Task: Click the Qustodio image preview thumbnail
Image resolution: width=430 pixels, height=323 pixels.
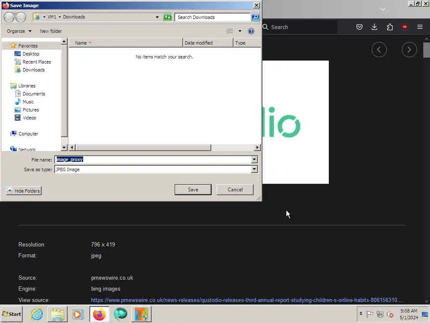Action: [x=295, y=122]
